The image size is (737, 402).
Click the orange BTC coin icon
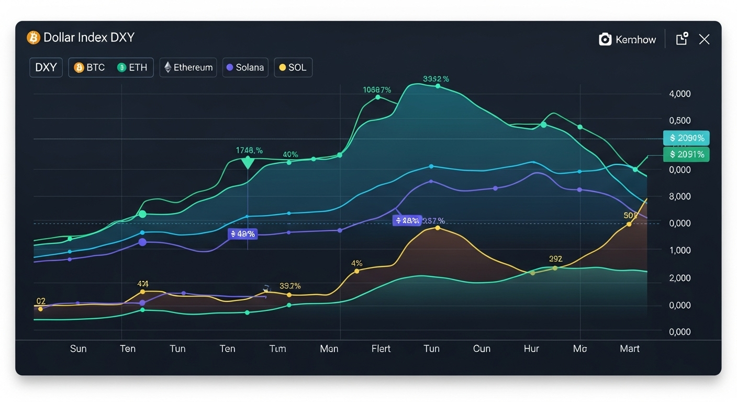[79, 68]
